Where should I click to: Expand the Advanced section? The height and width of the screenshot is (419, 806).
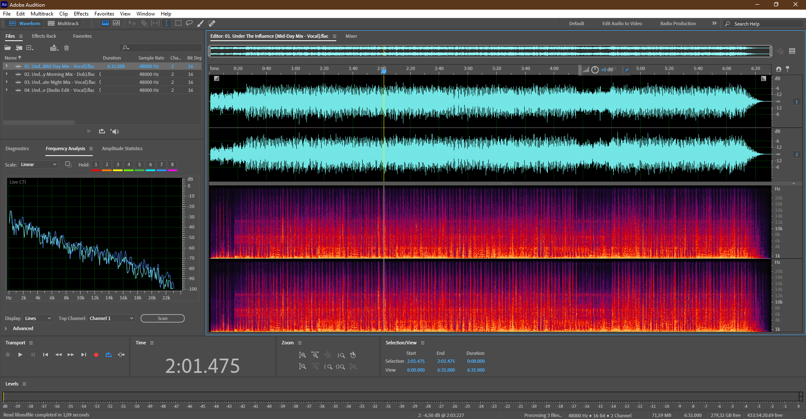point(6,328)
